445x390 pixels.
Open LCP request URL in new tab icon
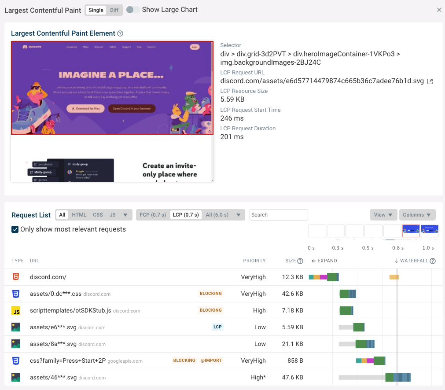tap(430, 81)
